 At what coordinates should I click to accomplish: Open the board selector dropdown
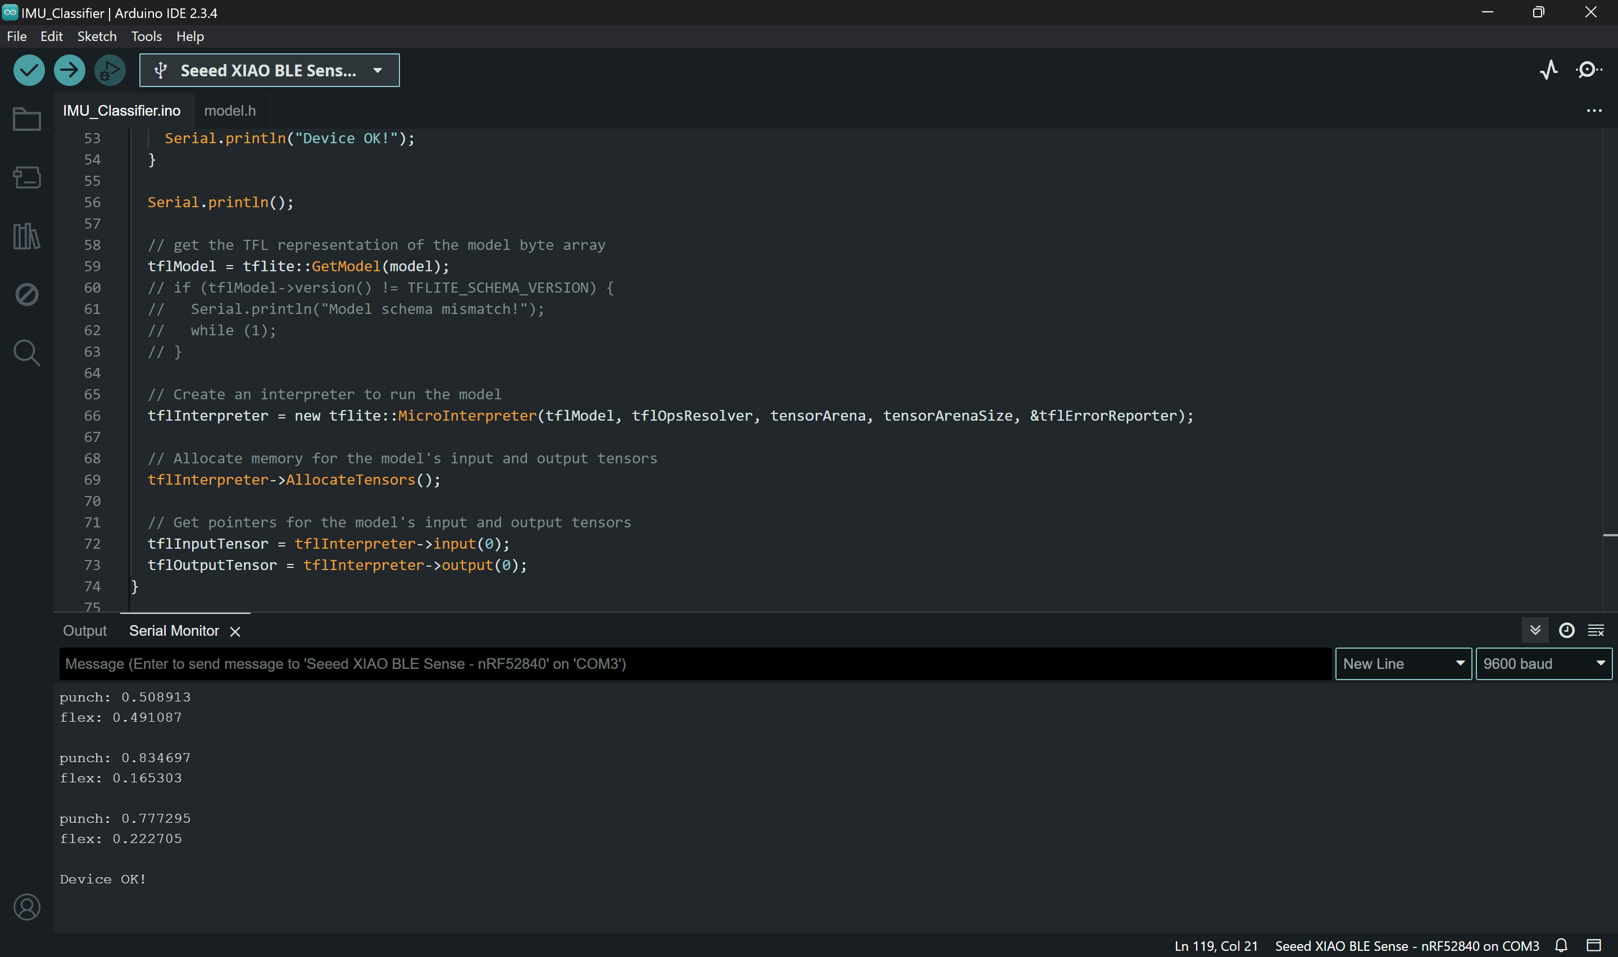pos(270,70)
